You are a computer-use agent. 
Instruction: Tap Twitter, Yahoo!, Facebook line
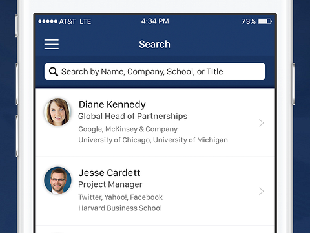(x=120, y=197)
